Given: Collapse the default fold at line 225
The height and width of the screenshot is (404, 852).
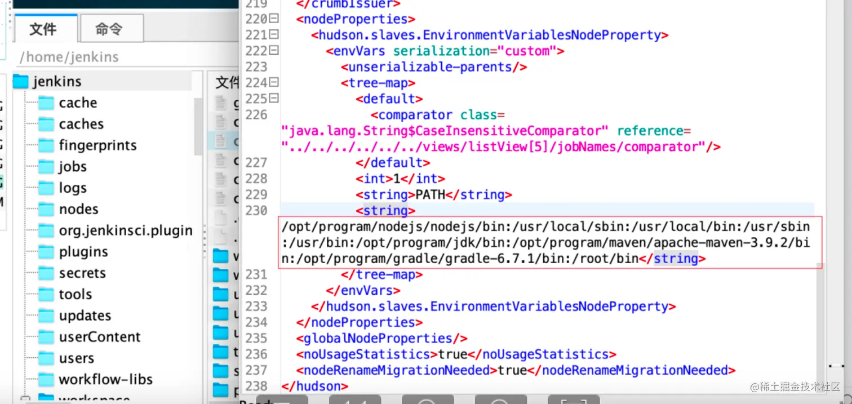Looking at the screenshot, I should click(274, 99).
